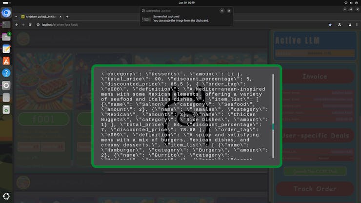Go forward in browser history
This screenshot has height=203, width=361.
click(23, 25)
